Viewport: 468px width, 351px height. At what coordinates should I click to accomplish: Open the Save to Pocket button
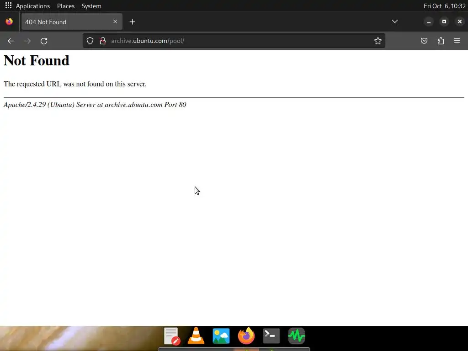(424, 41)
